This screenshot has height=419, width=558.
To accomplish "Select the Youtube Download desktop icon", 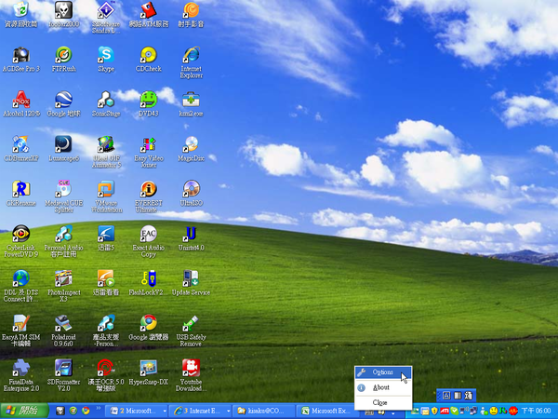I will (x=192, y=376).
